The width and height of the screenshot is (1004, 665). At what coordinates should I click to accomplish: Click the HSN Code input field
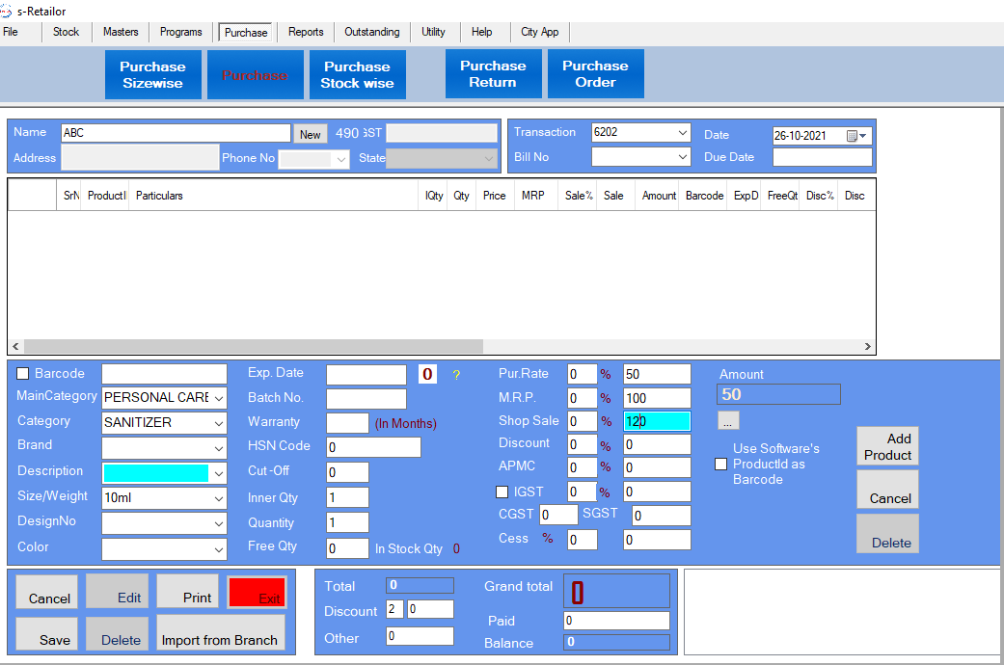(x=374, y=447)
